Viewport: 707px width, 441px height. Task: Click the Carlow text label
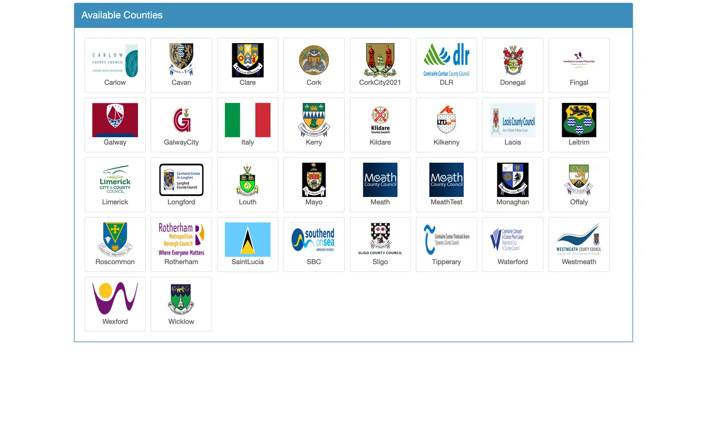pyautogui.click(x=115, y=82)
